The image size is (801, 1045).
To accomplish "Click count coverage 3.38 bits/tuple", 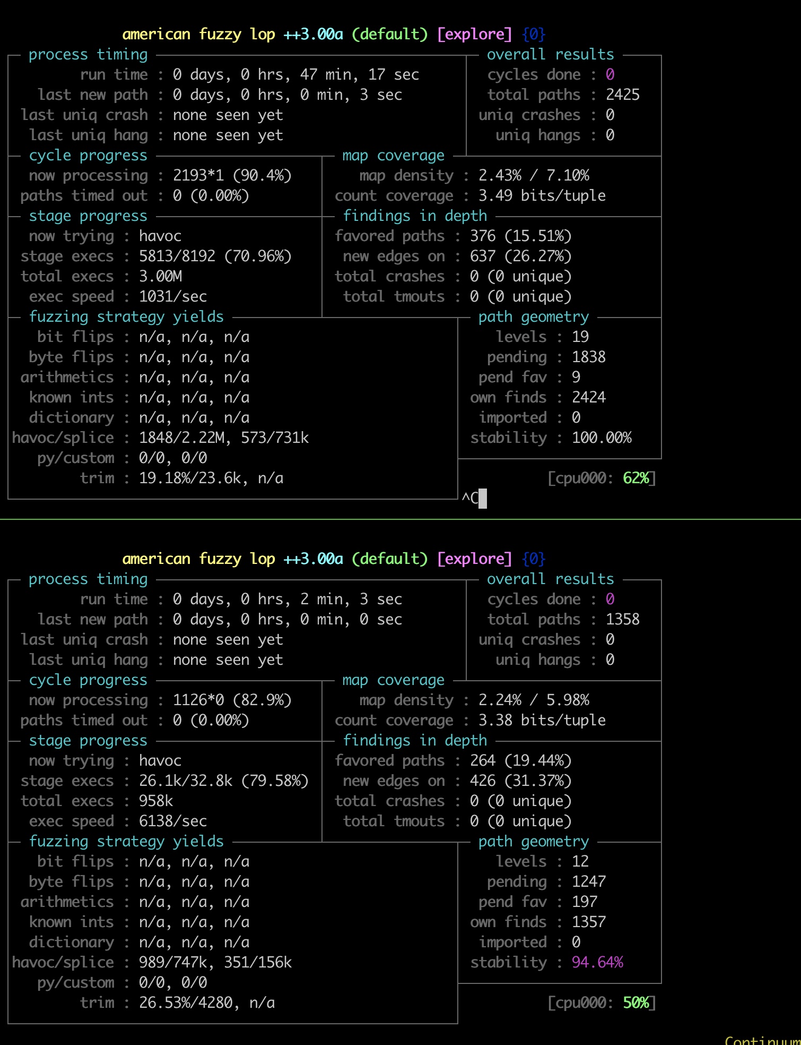I will [542, 720].
